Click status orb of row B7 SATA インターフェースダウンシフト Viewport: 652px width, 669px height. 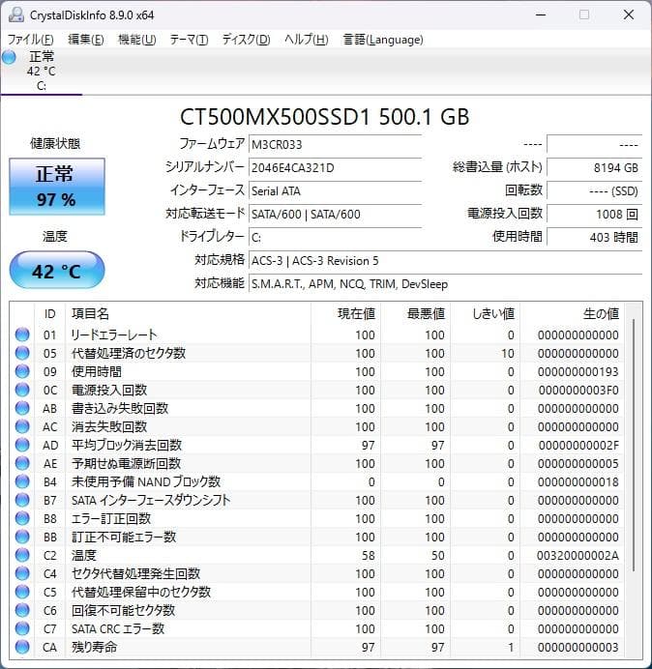click(x=22, y=500)
